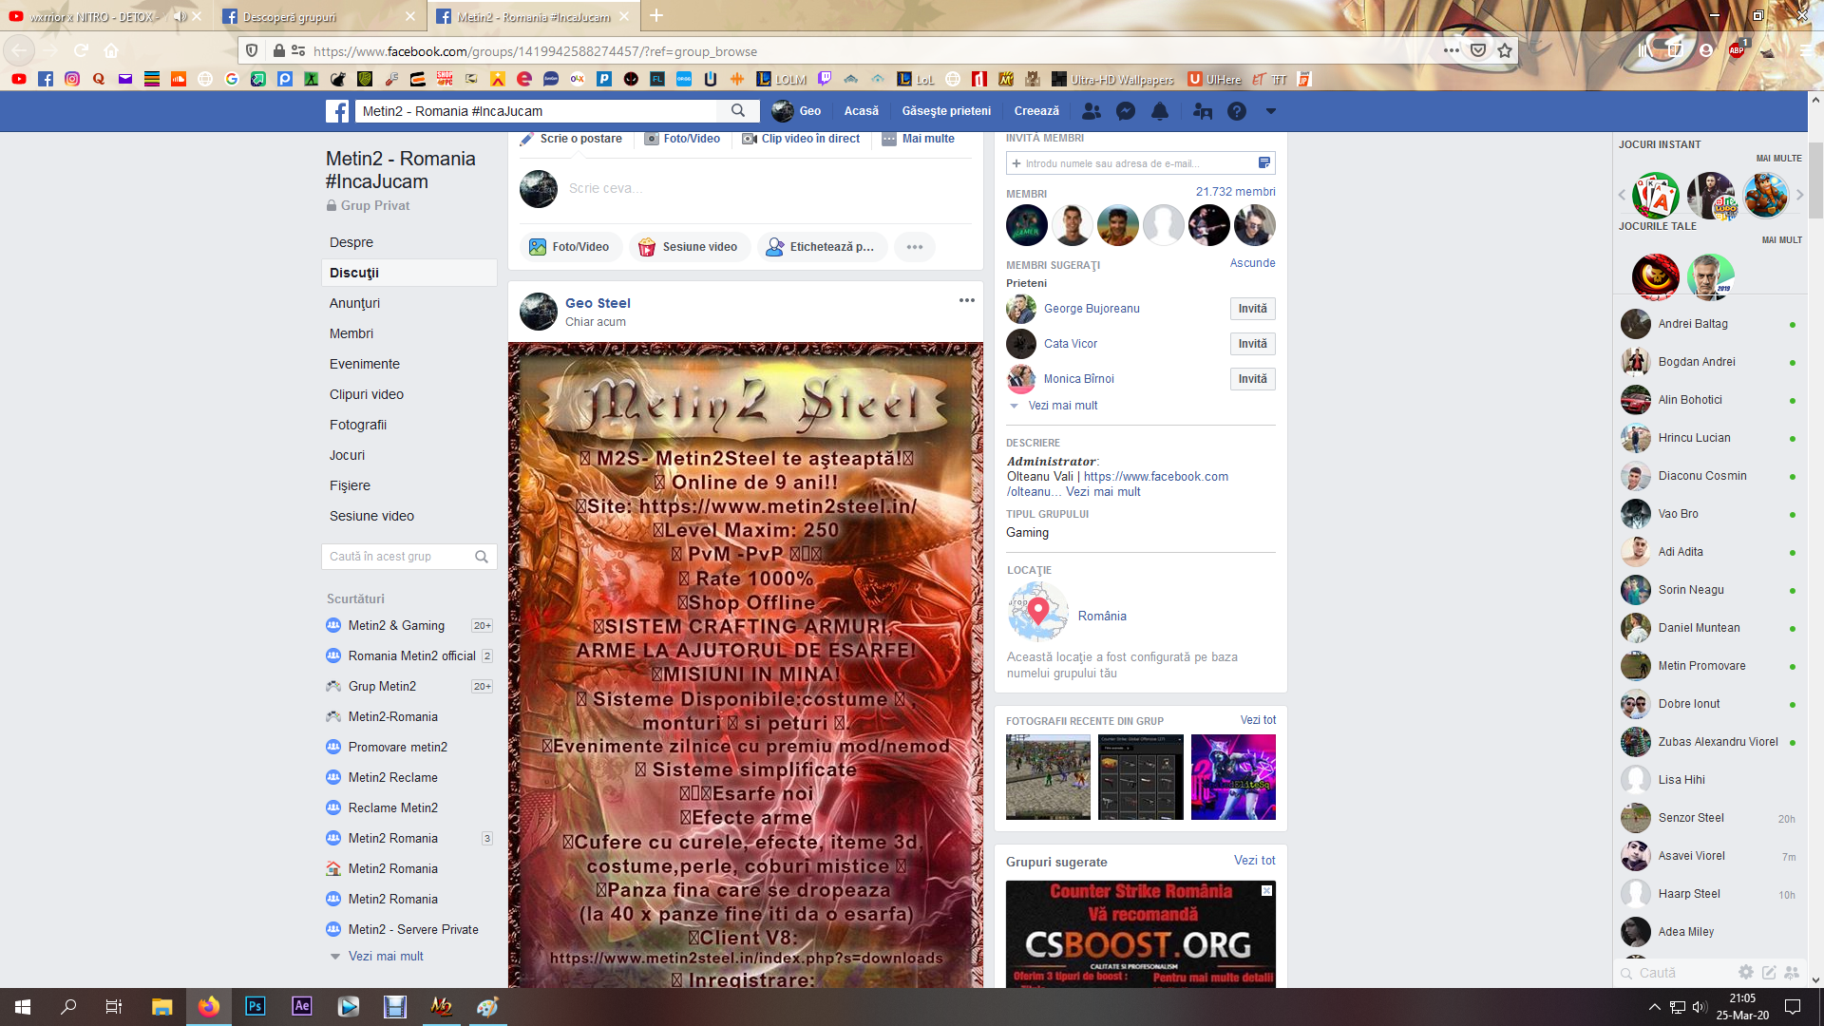Expand suggested friends Vezi mai mult
Screen dimensions: 1824x1026
[x=1062, y=406]
